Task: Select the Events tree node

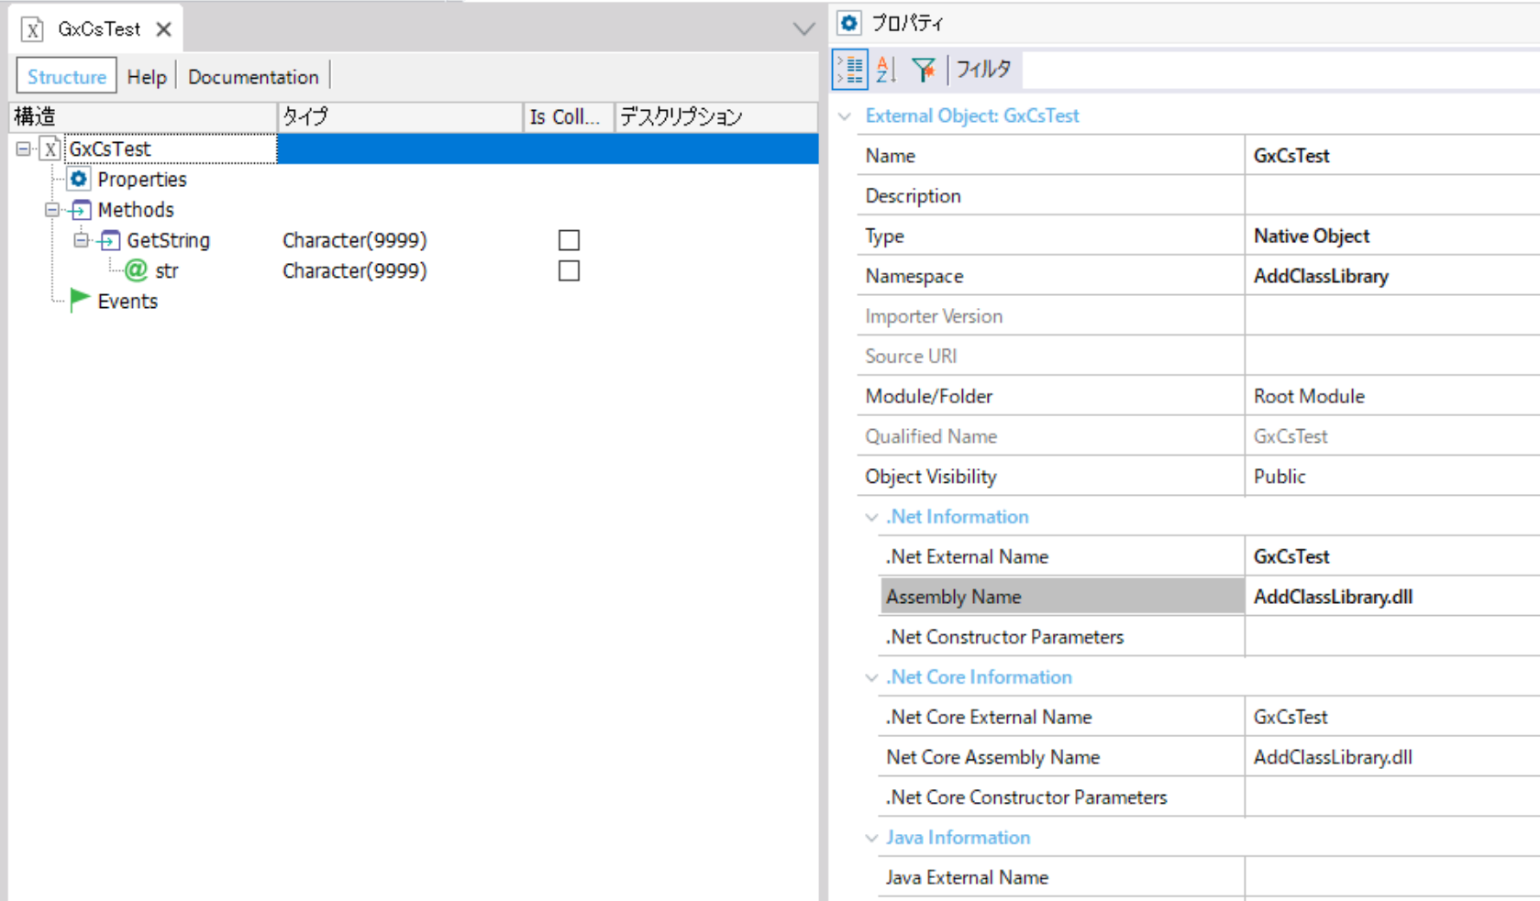Action: pos(127,301)
